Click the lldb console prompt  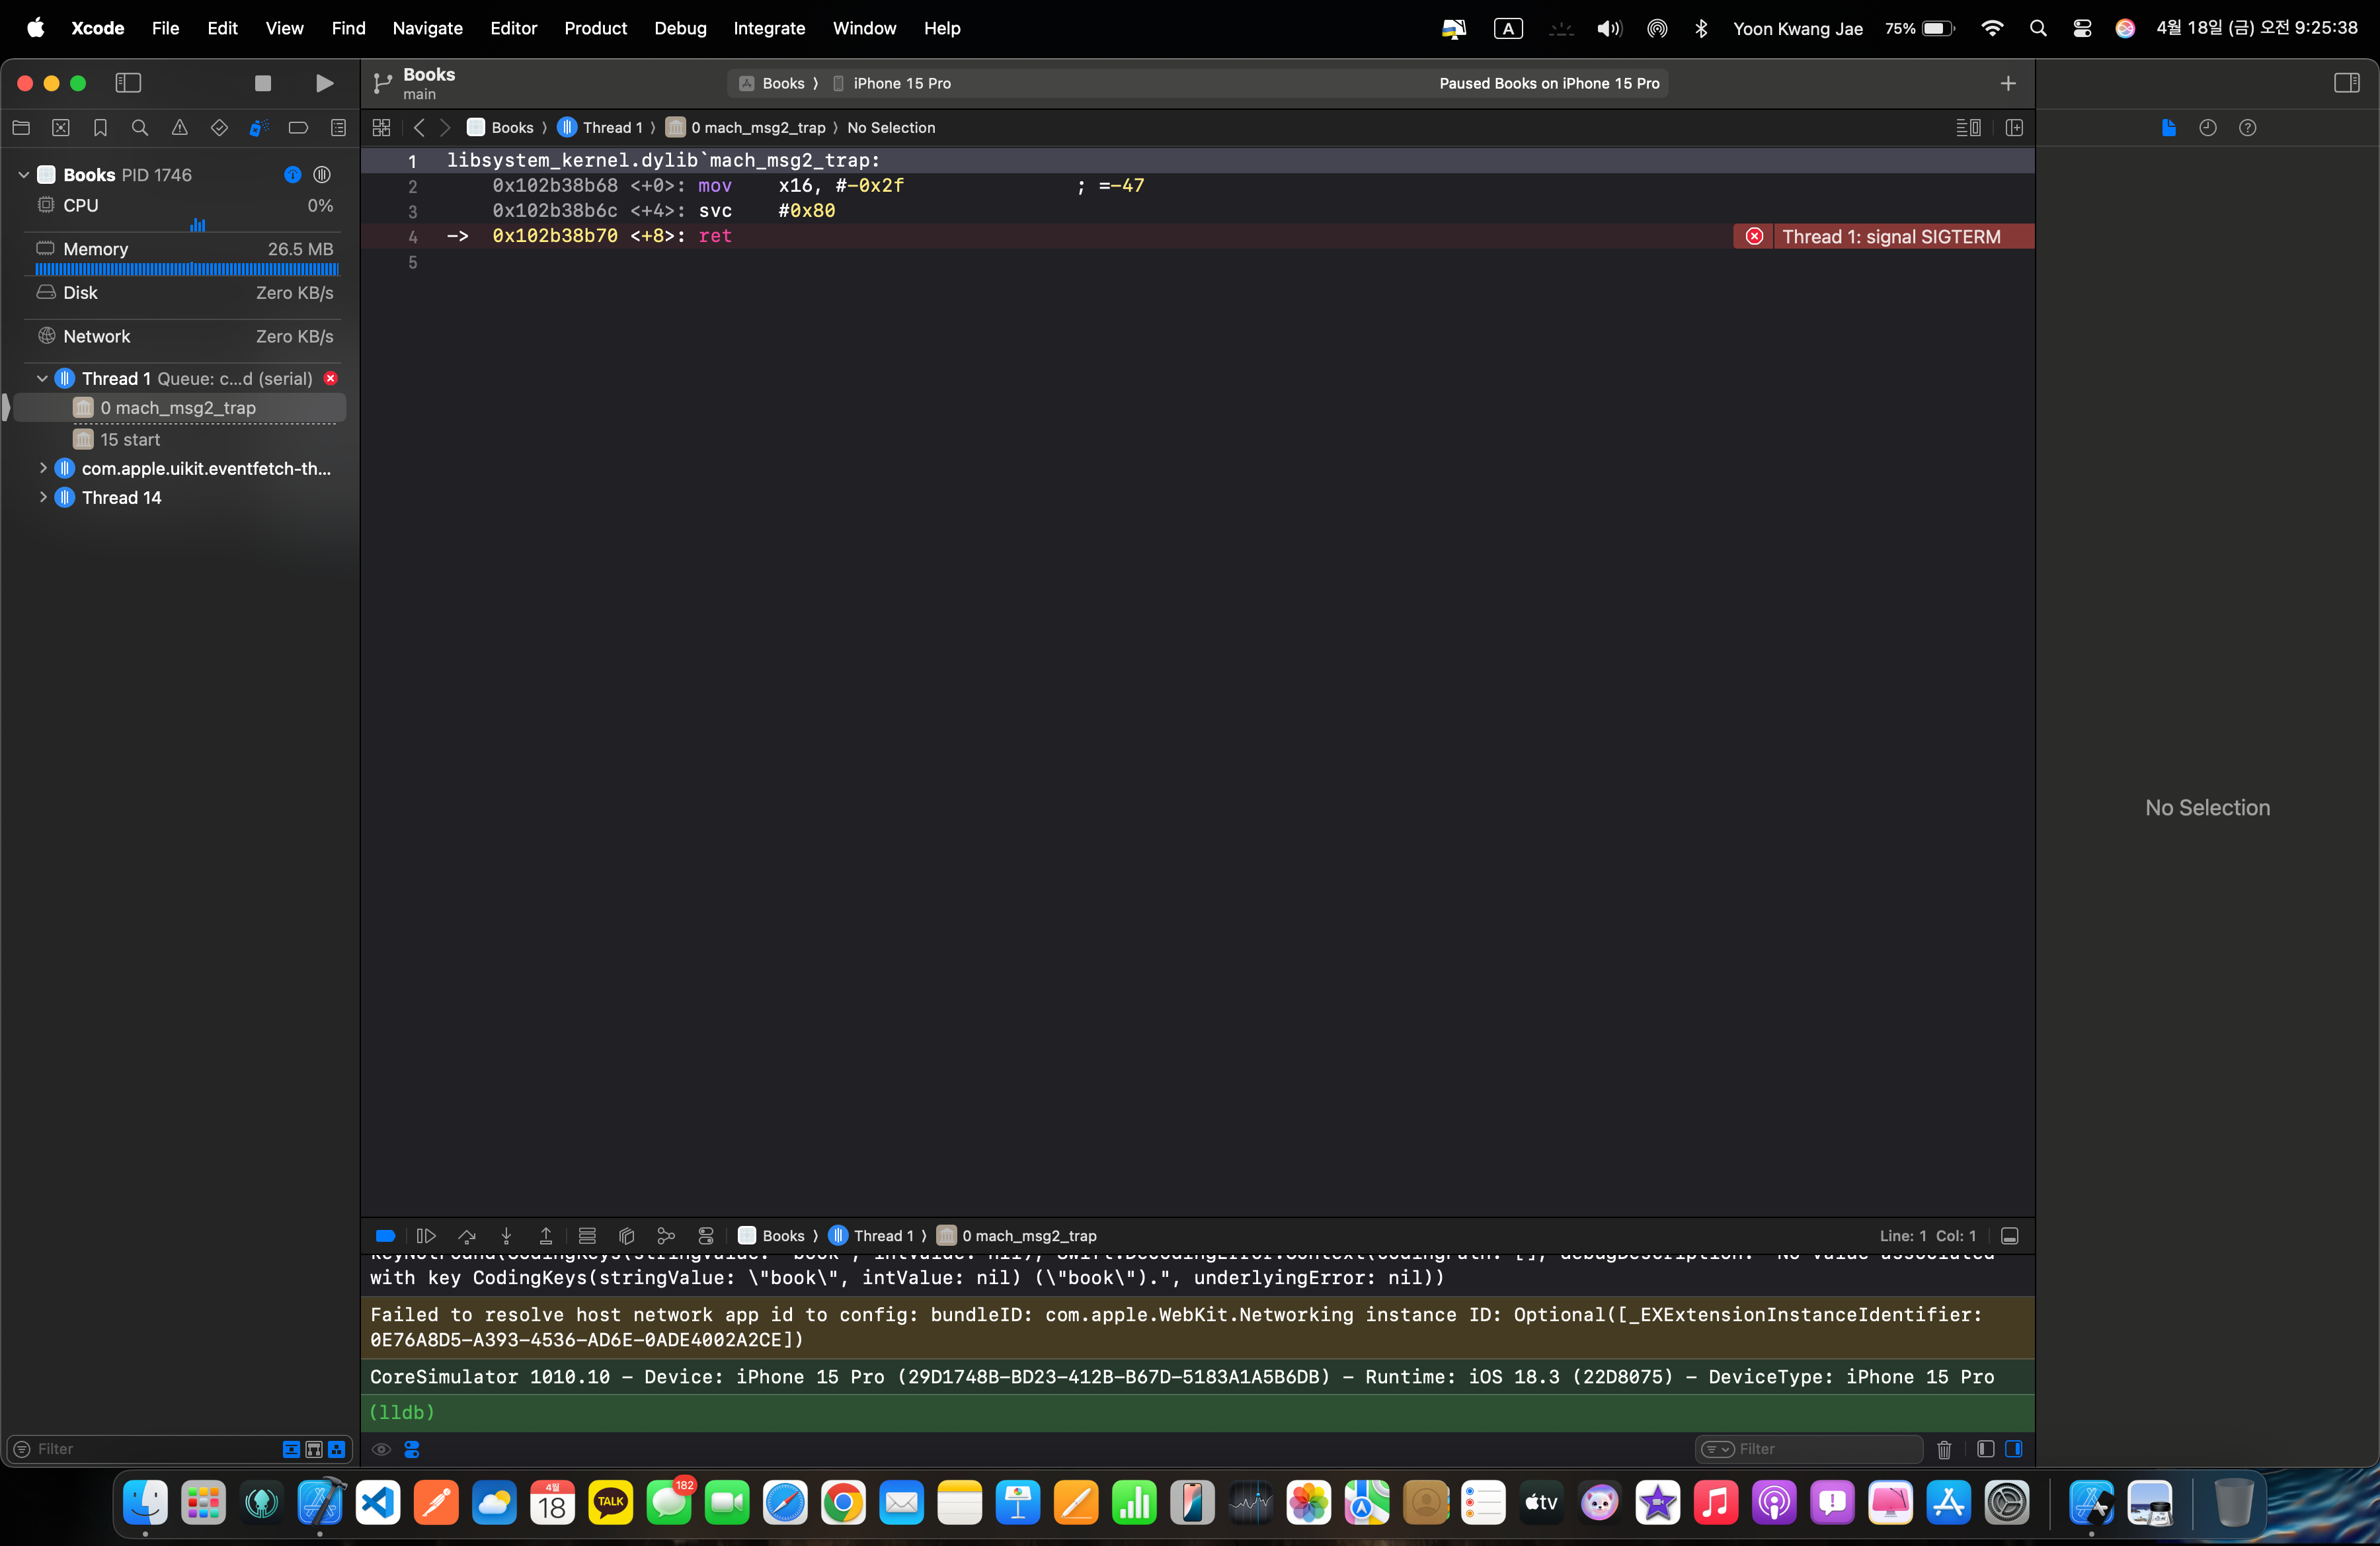[402, 1412]
